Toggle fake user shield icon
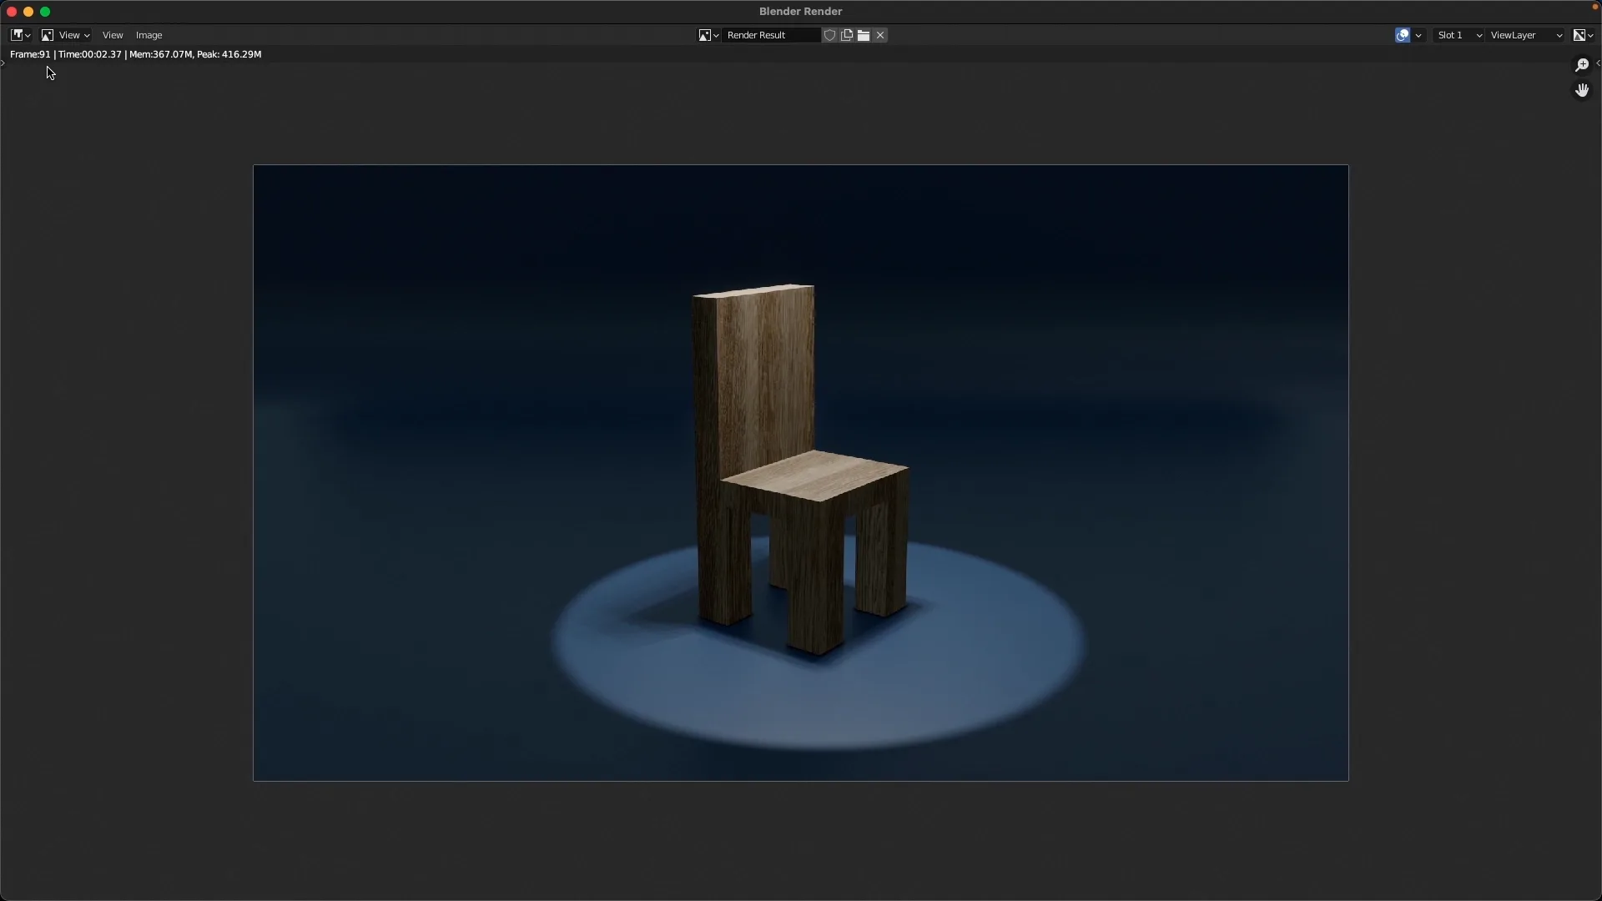1602x901 pixels. (830, 35)
